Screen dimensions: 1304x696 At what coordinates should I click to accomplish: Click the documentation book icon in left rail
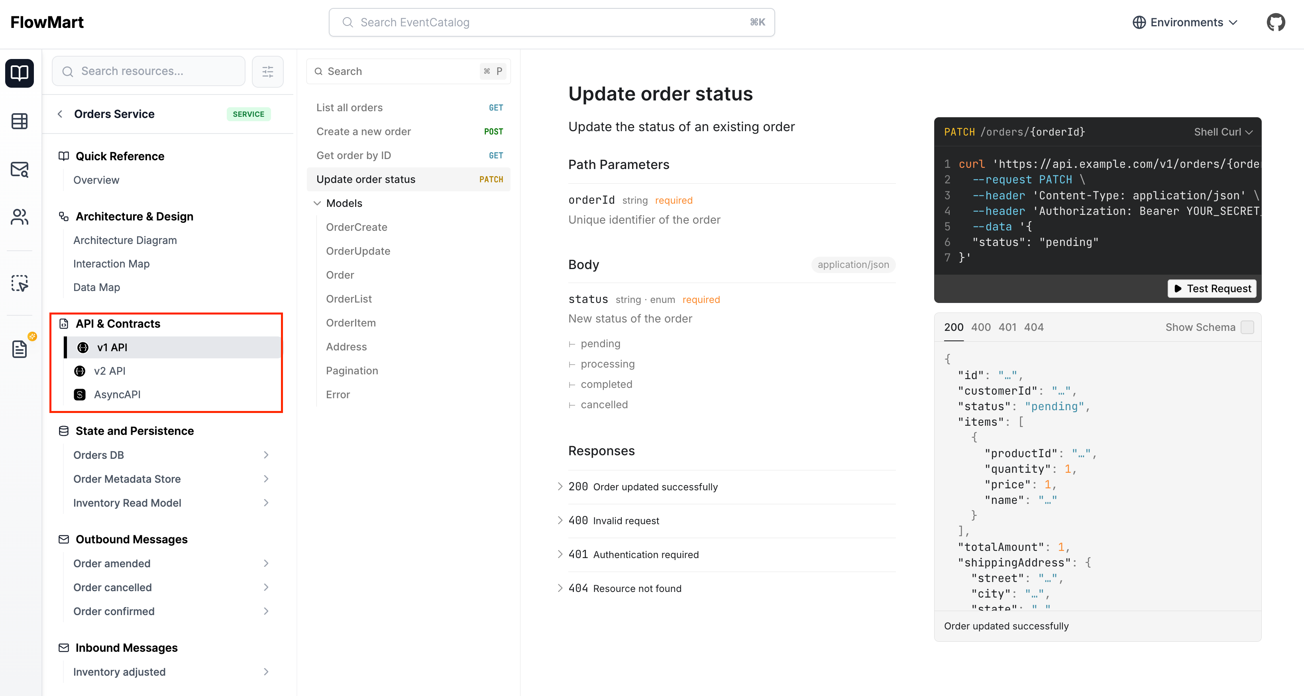(x=19, y=73)
